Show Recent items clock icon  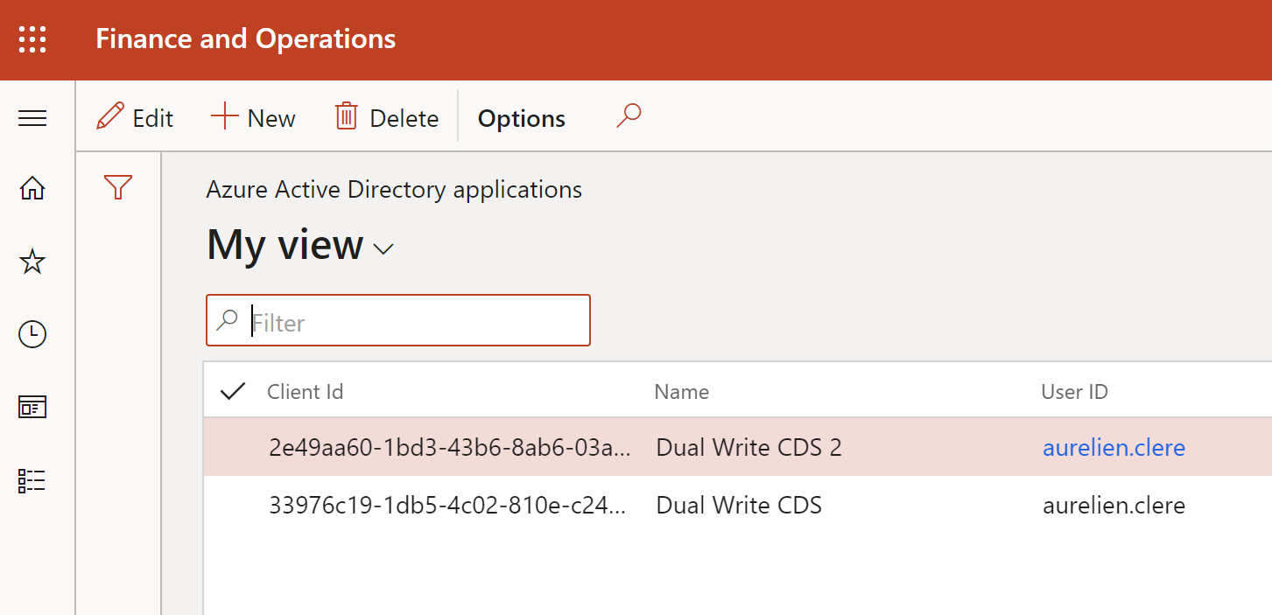[32, 334]
